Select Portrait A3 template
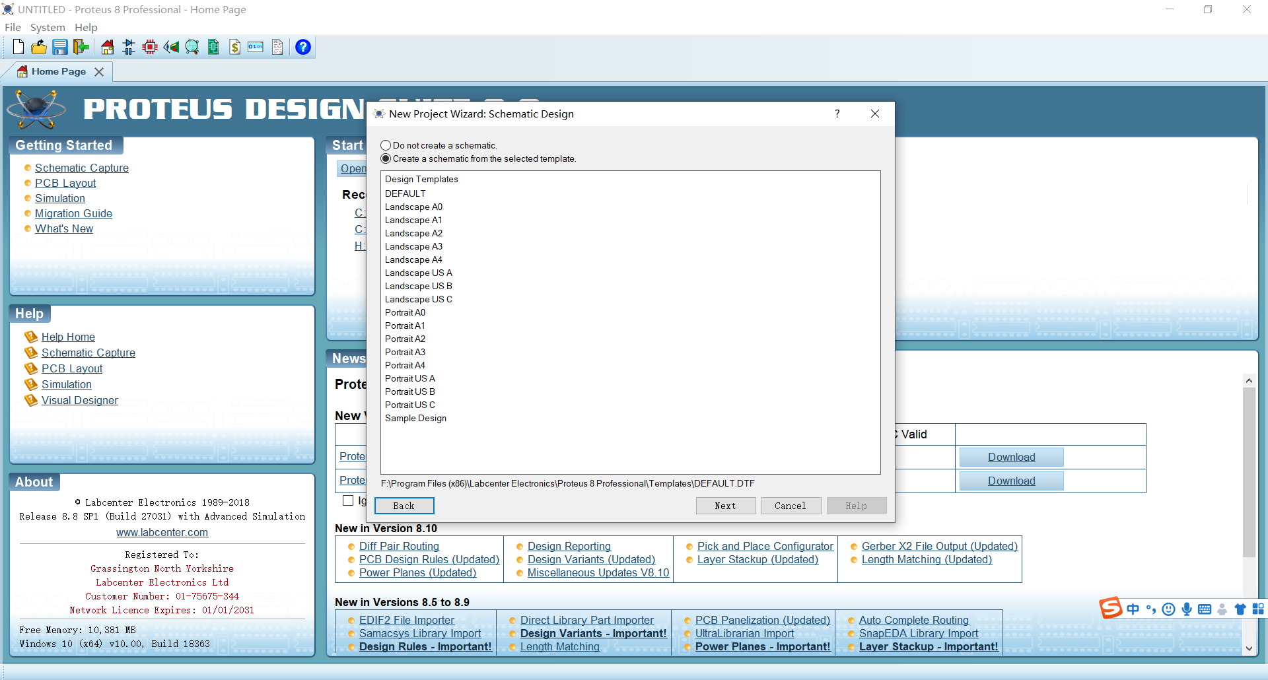Viewport: 1268px width, 680px height. 405,352
